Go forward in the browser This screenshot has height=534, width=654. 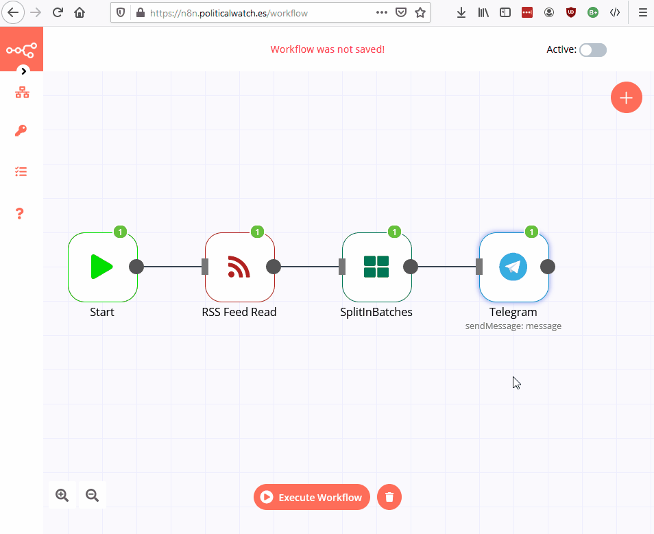tap(36, 12)
